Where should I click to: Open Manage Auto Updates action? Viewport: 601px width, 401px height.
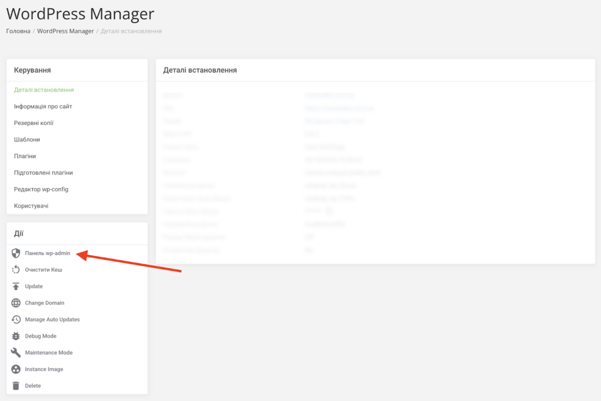click(x=52, y=320)
